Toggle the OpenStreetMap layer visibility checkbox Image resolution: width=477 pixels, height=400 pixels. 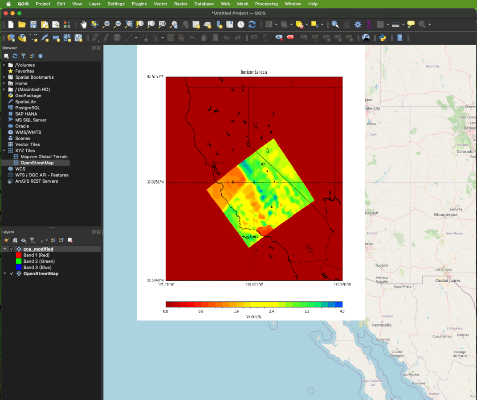(x=12, y=274)
